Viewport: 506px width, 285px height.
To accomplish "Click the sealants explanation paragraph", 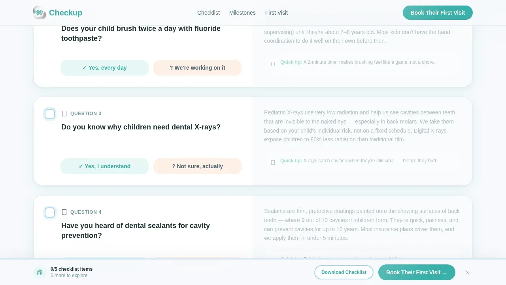I will [x=362, y=224].
